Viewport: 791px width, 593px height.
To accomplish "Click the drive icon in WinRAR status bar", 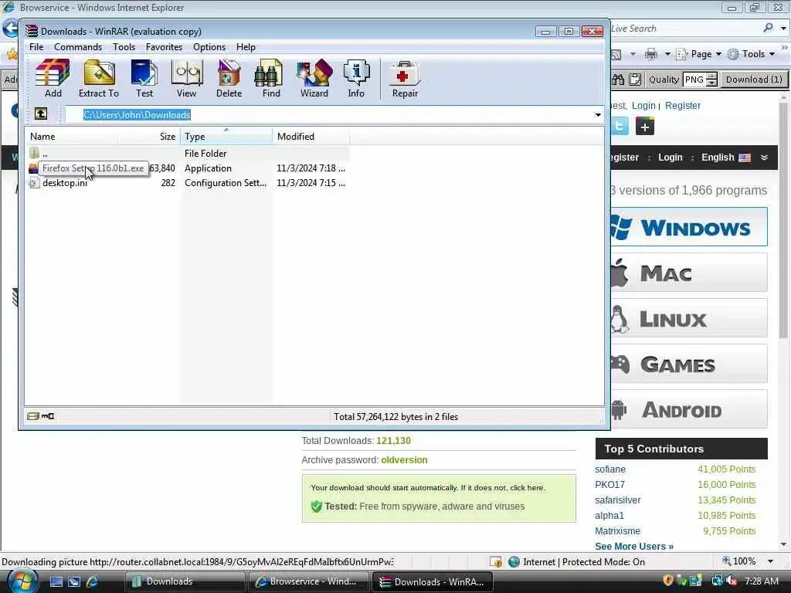I will pyautogui.click(x=33, y=416).
